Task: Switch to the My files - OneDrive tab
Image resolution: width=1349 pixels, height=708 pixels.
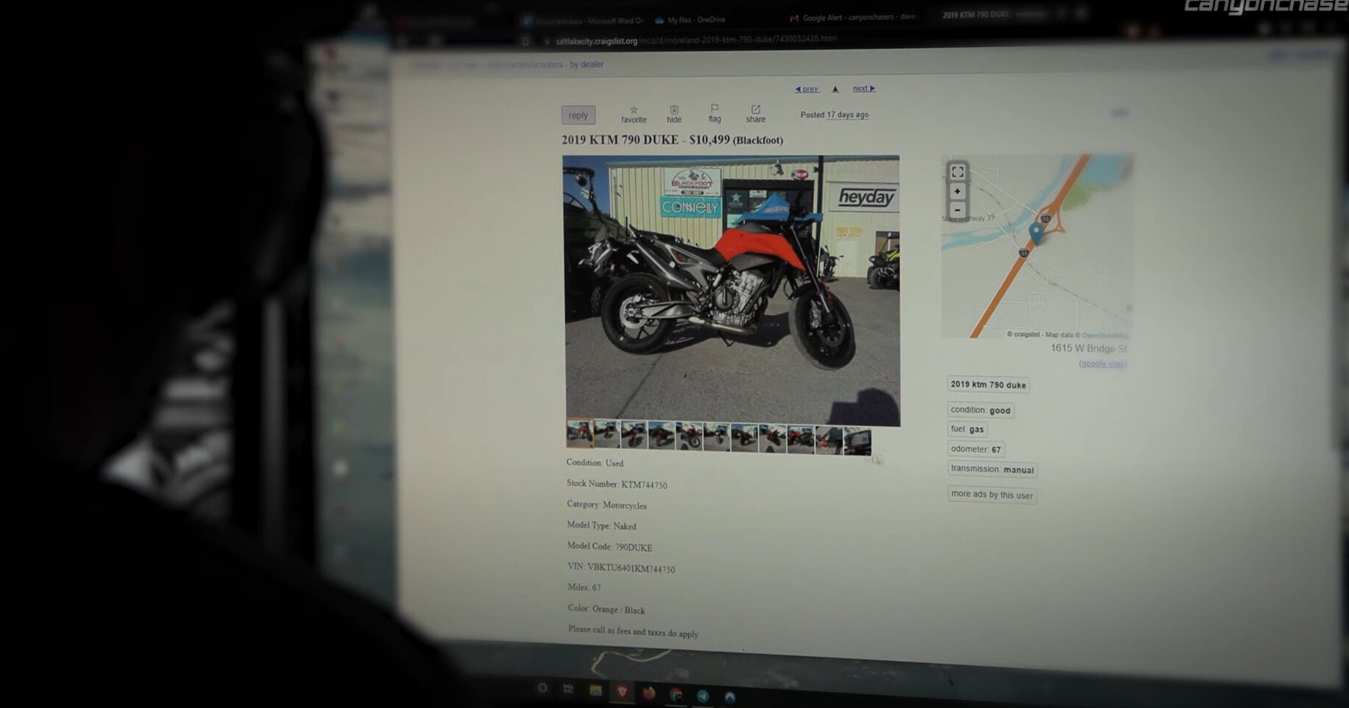Action: [690, 20]
